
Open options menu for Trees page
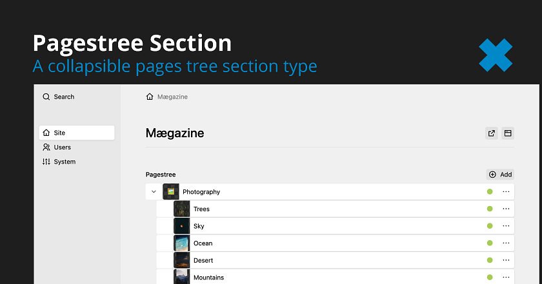tap(506, 209)
